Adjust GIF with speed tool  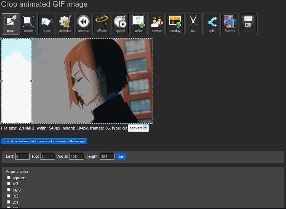120,24
